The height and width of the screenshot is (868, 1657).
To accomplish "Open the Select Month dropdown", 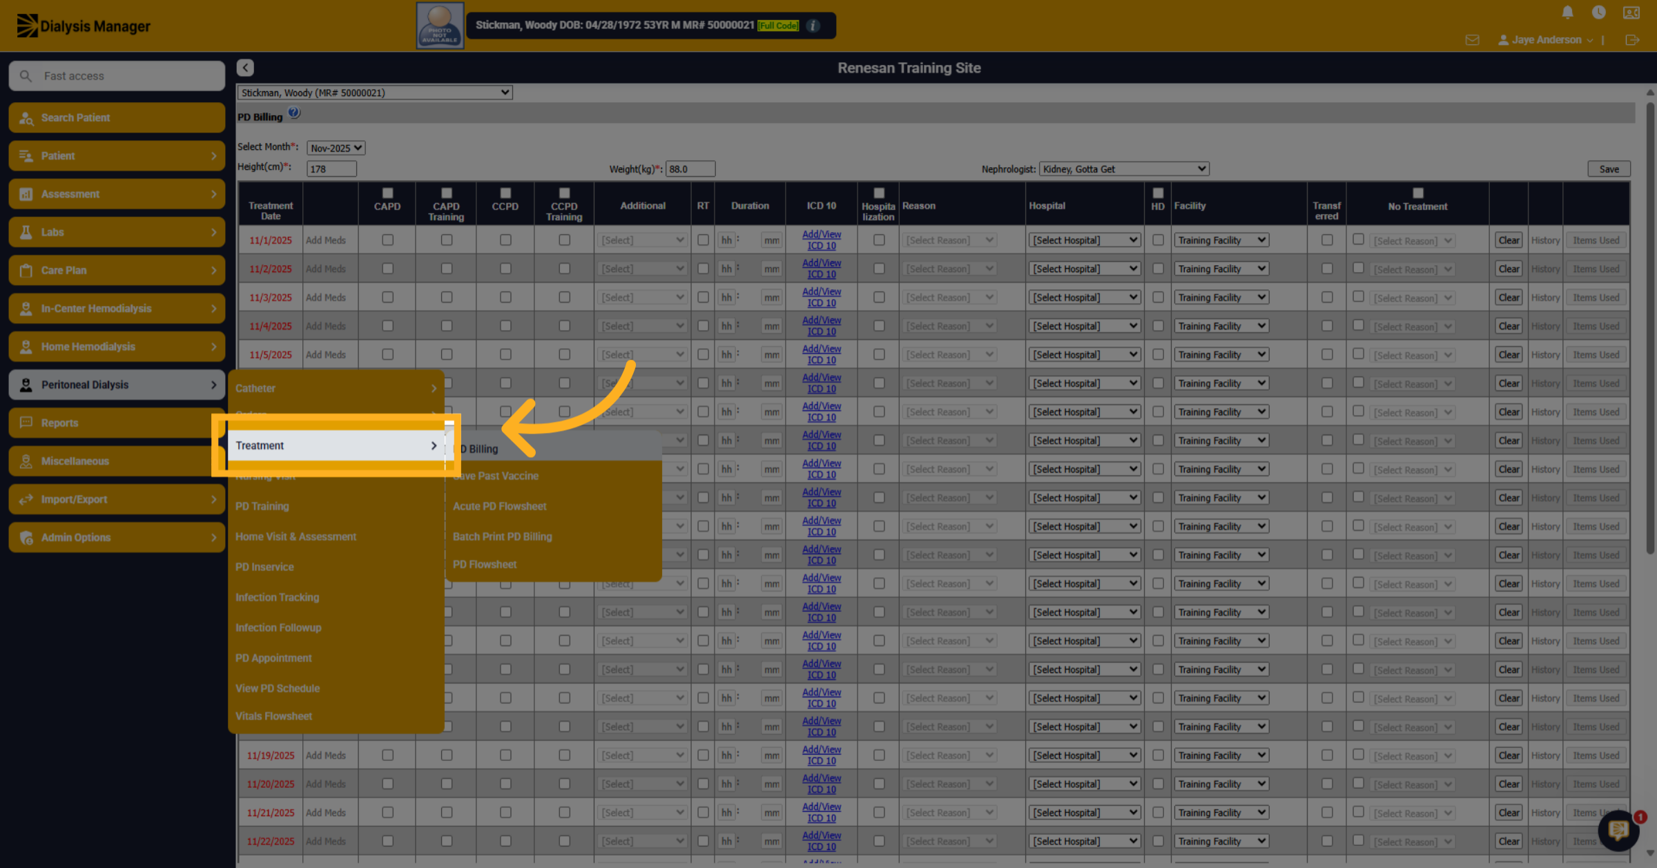I will click(x=336, y=148).
